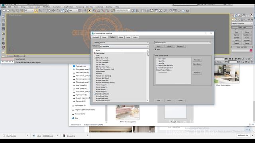The image size is (255, 143).
Task: Open the Standard Primitives dropdown
Action: pyautogui.click(x=242, y=23)
